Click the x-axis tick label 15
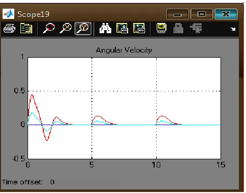The height and width of the screenshot is (193, 246). click(x=220, y=164)
